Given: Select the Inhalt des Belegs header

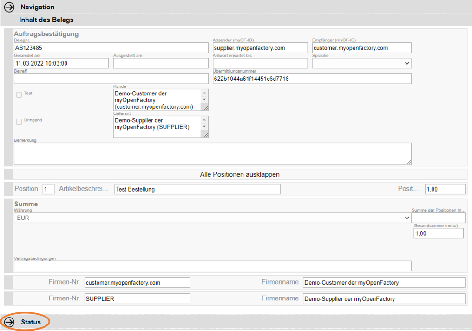Looking at the screenshot, I should coord(46,20).
